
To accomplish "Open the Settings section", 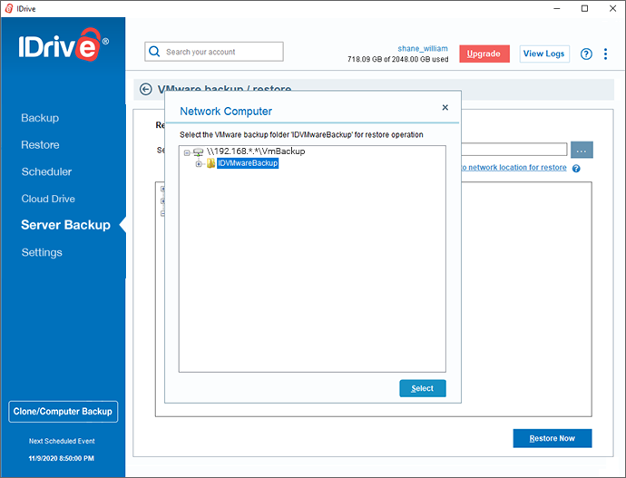I will (x=42, y=252).
